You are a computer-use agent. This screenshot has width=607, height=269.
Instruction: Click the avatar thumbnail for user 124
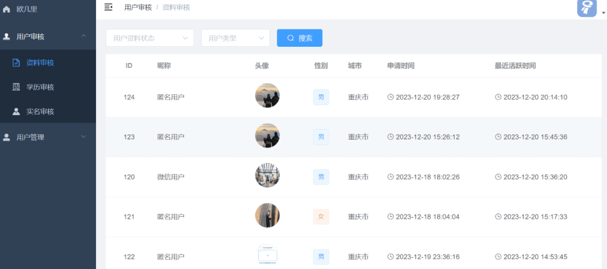(x=267, y=96)
